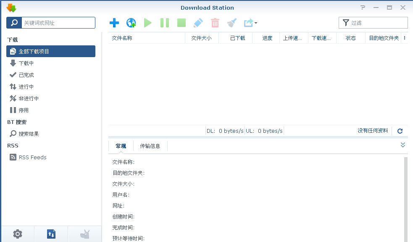
Task: Focus the 关键词或网址 search field
Action: tap(58, 23)
